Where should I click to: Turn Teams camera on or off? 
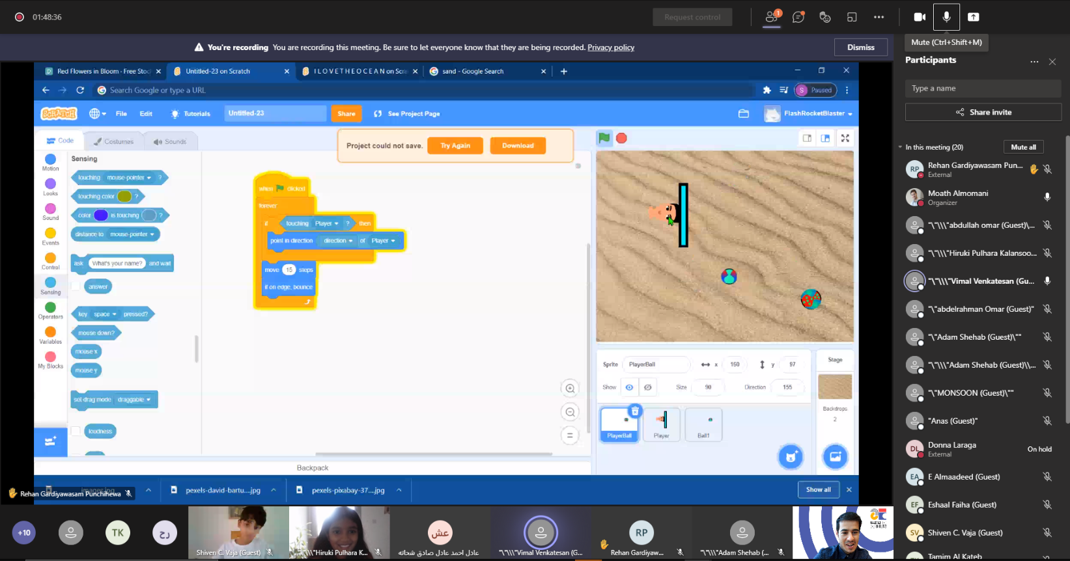[x=920, y=17]
